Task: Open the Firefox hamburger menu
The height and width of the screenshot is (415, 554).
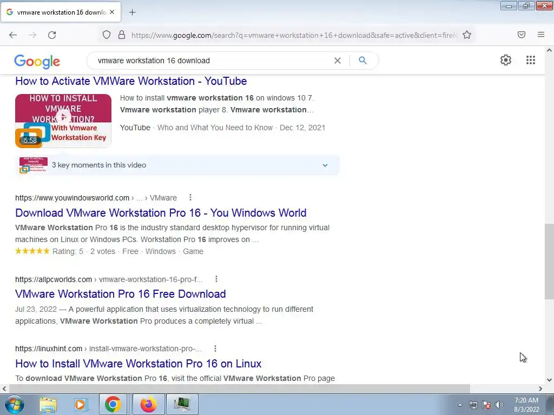Action: (541, 35)
